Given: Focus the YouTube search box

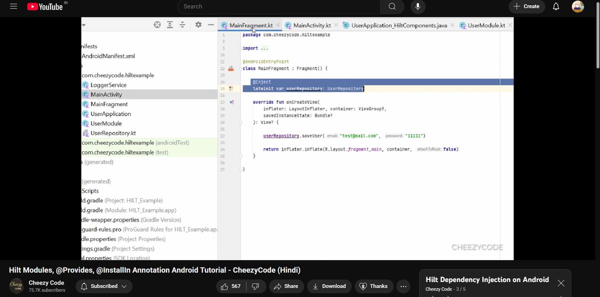Looking at the screenshot, I should click(x=278, y=6).
